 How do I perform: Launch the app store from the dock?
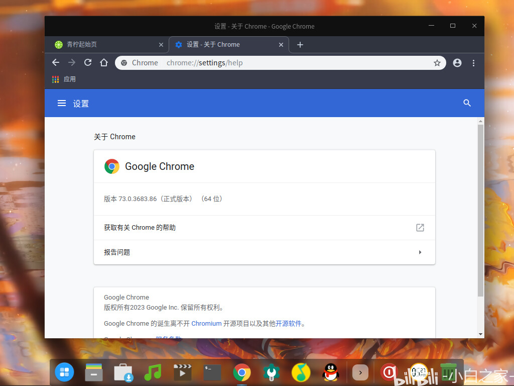pyautogui.click(x=123, y=373)
